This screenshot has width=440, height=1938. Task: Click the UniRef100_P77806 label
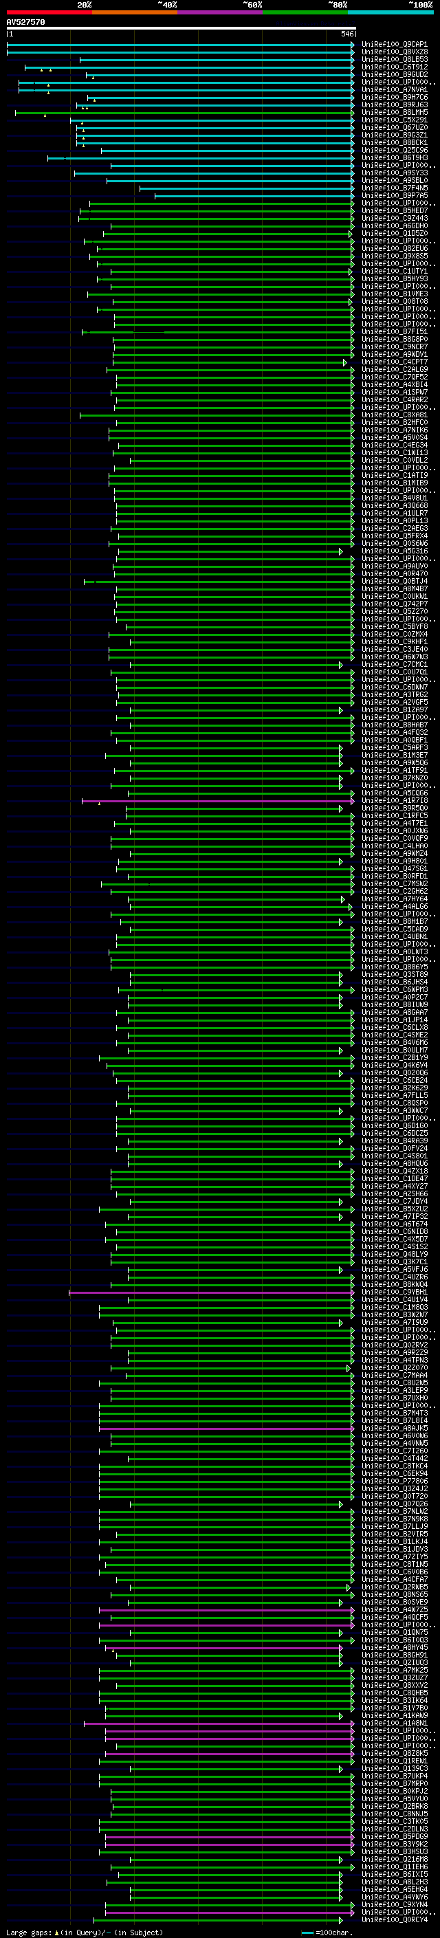394,1482
